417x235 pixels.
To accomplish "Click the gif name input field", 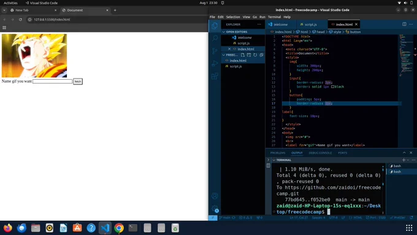I will tap(52, 82).
